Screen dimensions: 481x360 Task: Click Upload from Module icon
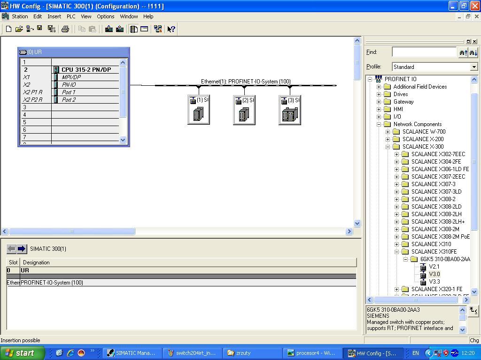120,29
